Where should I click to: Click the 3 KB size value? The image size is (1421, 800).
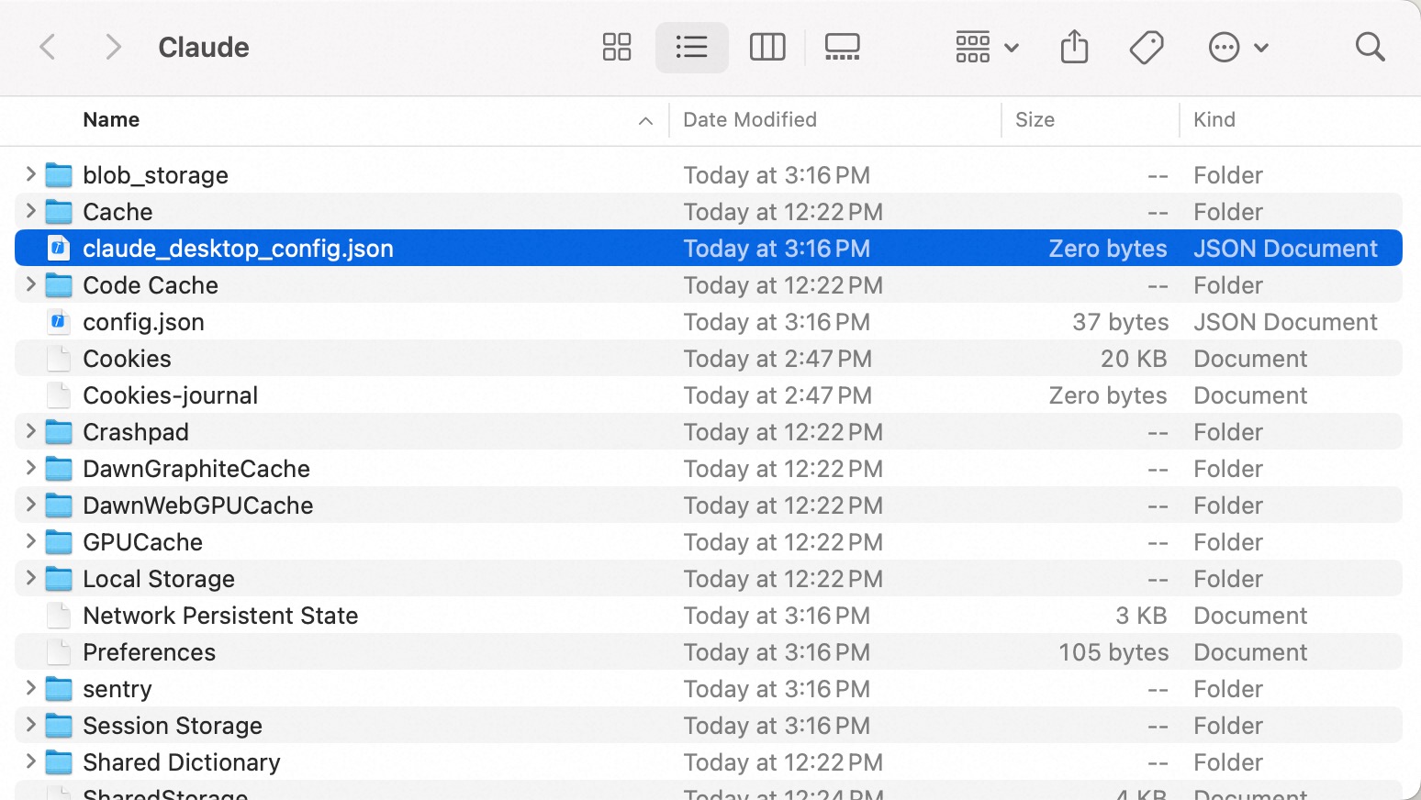pyautogui.click(x=1141, y=616)
